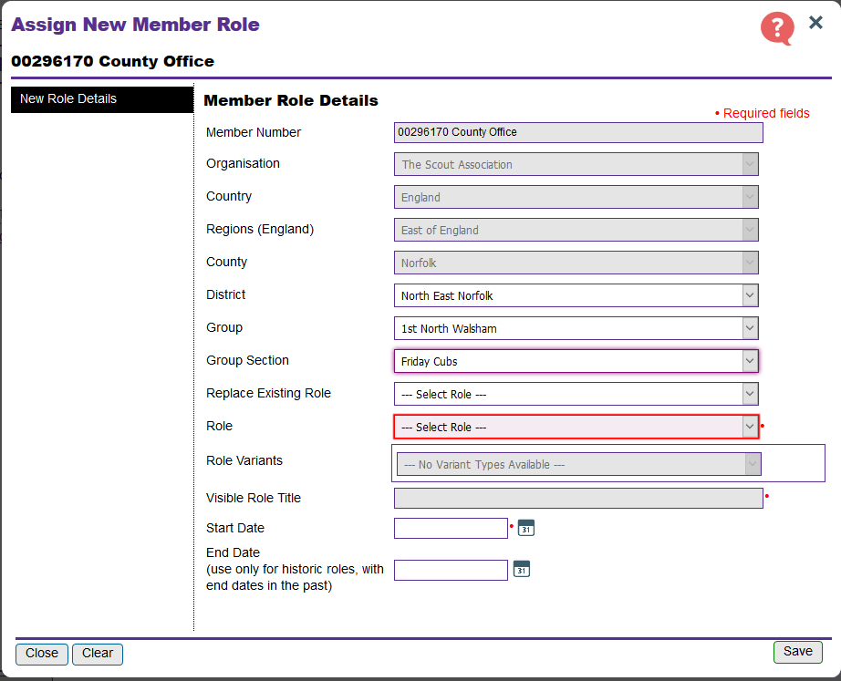This screenshot has width=841, height=681.
Task: Open the Replace Existing Role dropdown
Action: click(x=576, y=394)
